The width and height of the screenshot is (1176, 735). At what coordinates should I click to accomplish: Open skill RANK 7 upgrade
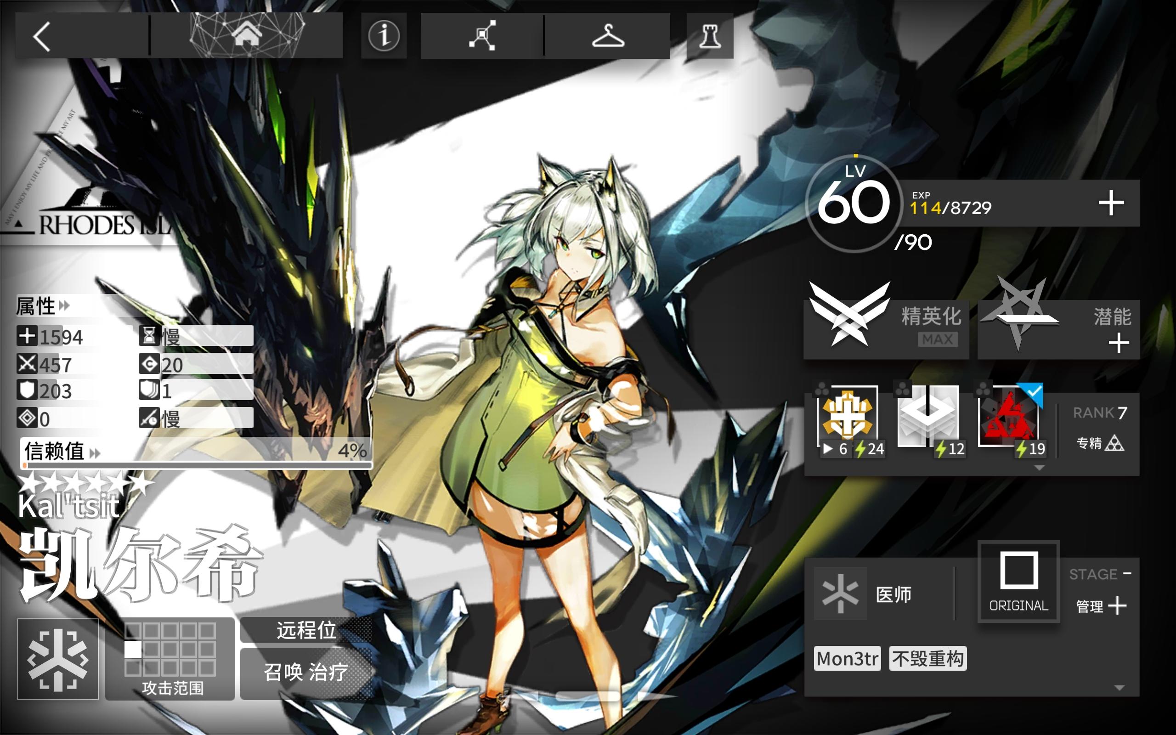click(x=1100, y=413)
